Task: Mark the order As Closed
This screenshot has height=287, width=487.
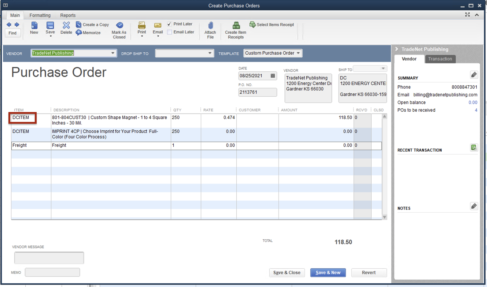Action: (119, 30)
